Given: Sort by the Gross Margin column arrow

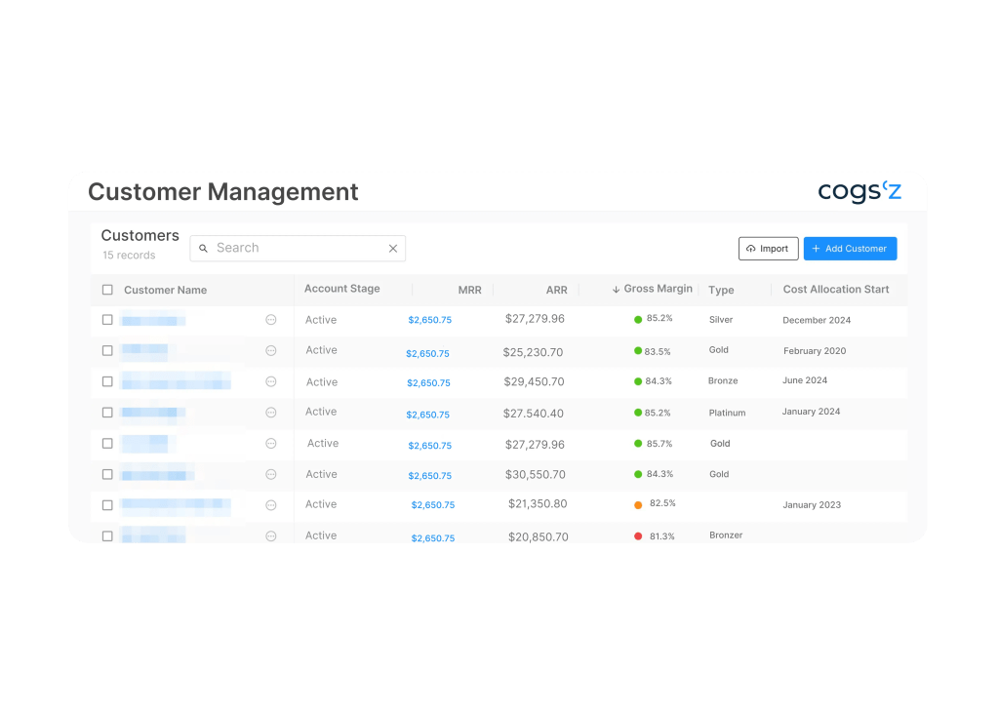Looking at the screenshot, I should (x=616, y=290).
